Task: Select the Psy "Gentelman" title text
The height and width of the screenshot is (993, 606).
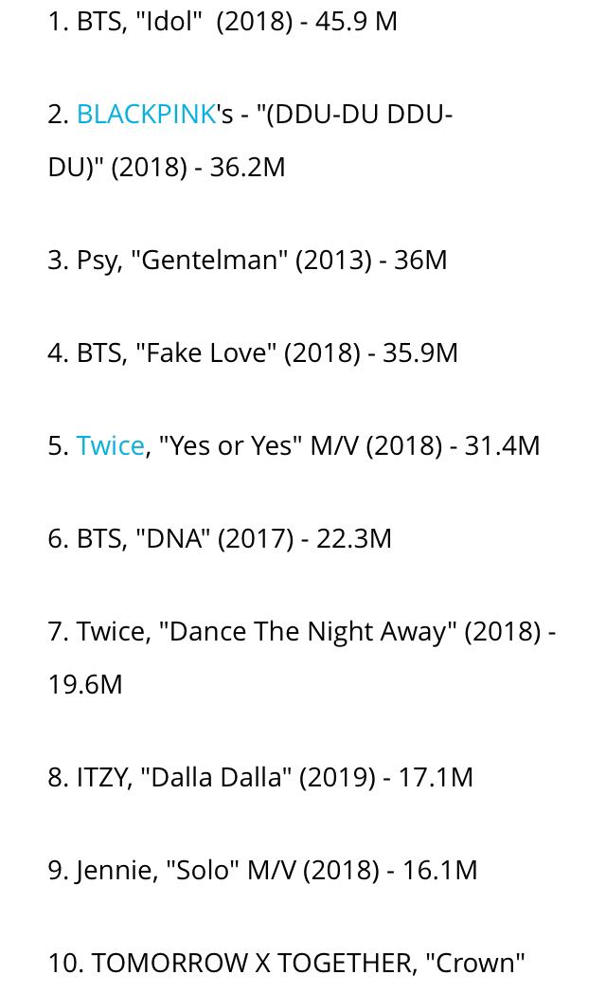Action: point(213,260)
